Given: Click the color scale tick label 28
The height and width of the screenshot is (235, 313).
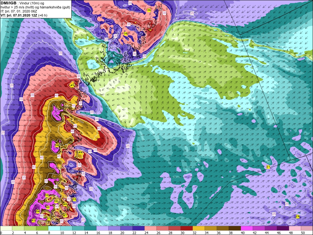Looking at the screenshot, I should [x=170, y=233].
